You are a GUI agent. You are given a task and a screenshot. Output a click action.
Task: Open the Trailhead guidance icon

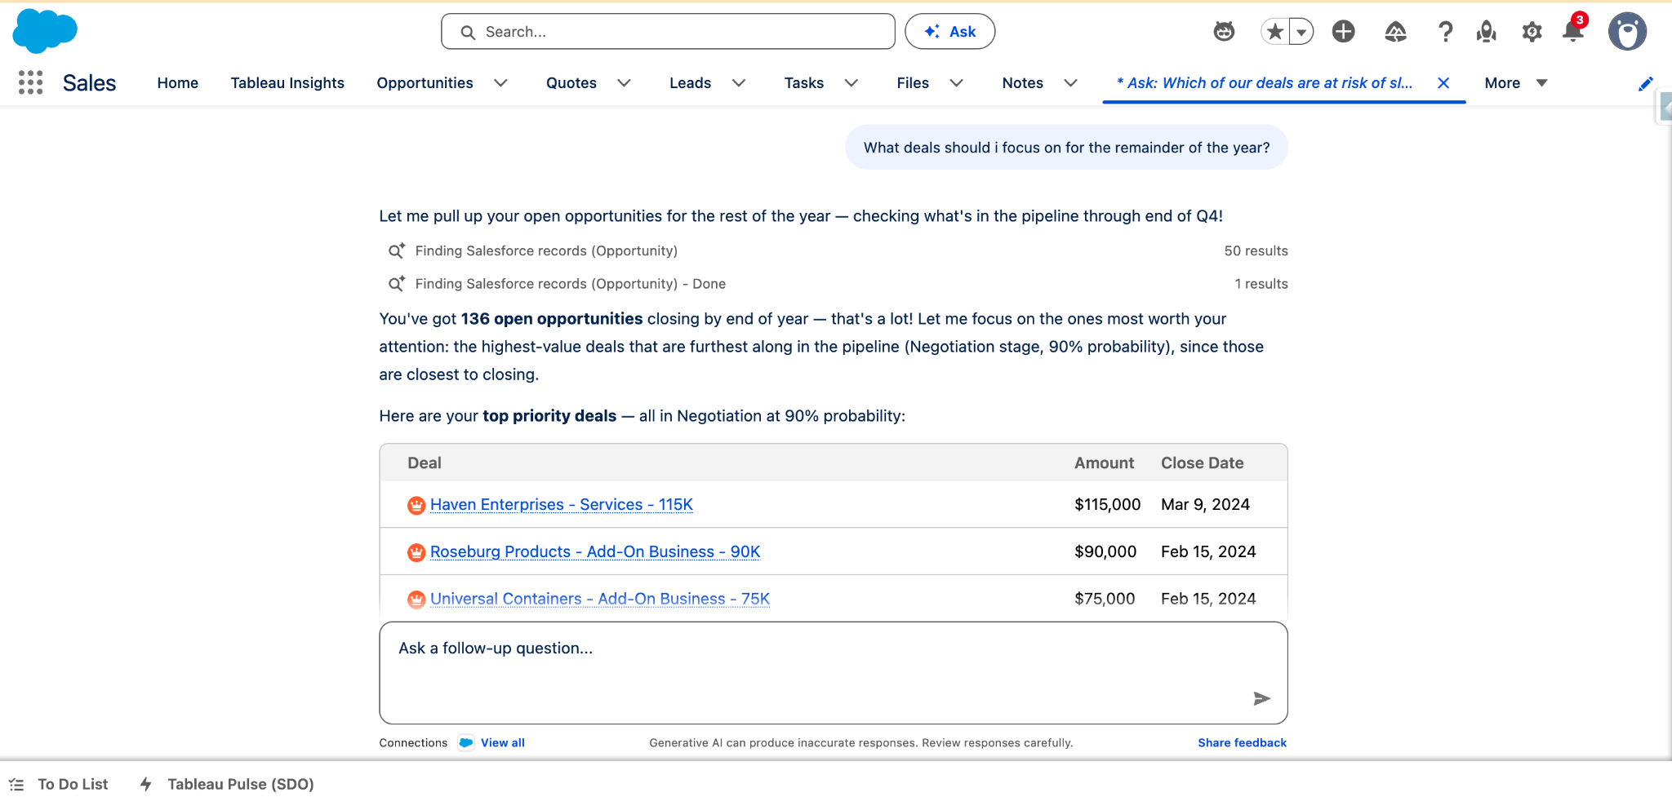click(x=1395, y=32)
